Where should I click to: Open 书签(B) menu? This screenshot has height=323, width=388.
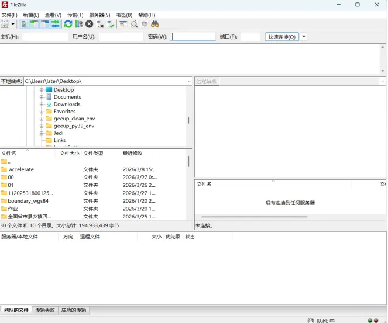pos(124,15)
